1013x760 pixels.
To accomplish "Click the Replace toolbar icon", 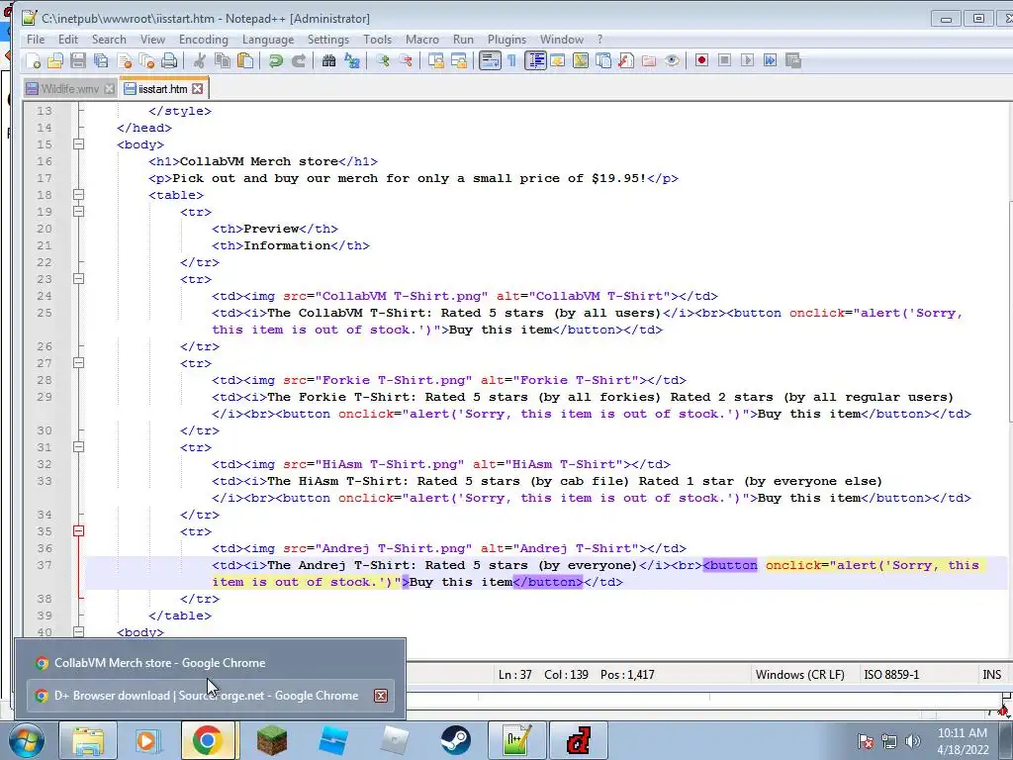I will (352, 60).
